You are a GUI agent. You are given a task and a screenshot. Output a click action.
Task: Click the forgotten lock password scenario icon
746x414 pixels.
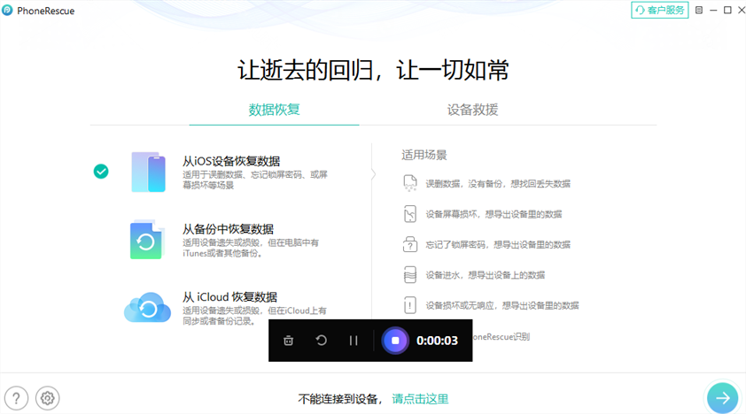409,244
